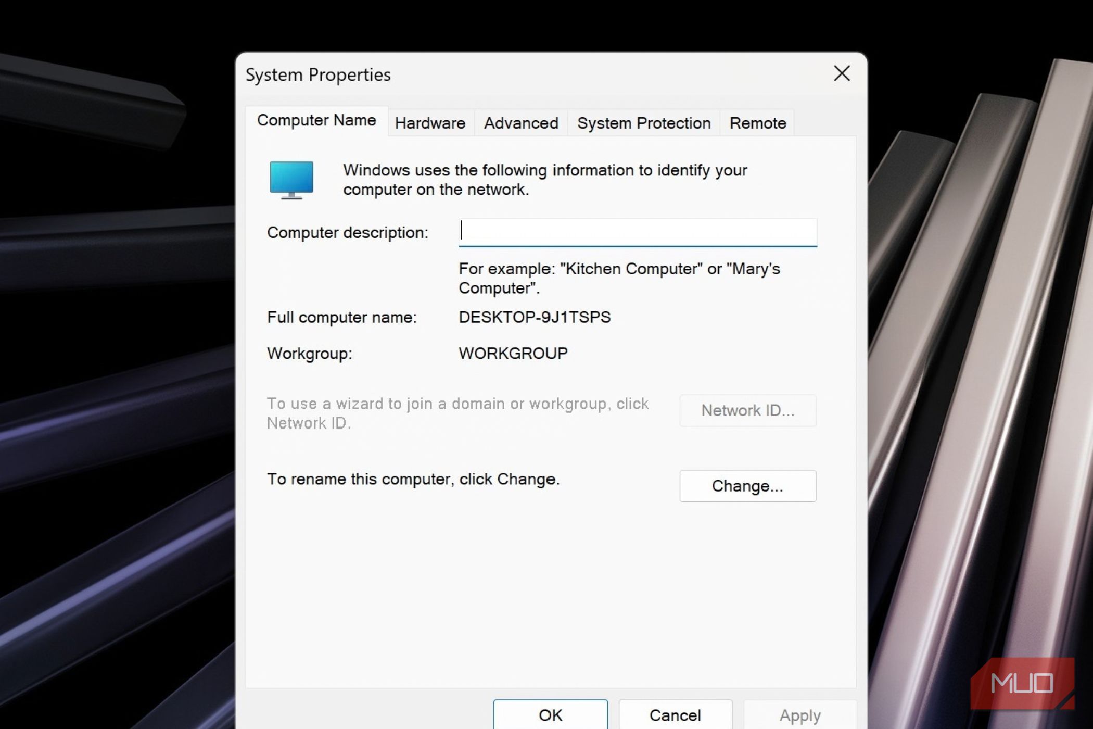Click the 'To rename this computer' text
This screenshot has width=1093, height=729.
click(x=413, y=479)
